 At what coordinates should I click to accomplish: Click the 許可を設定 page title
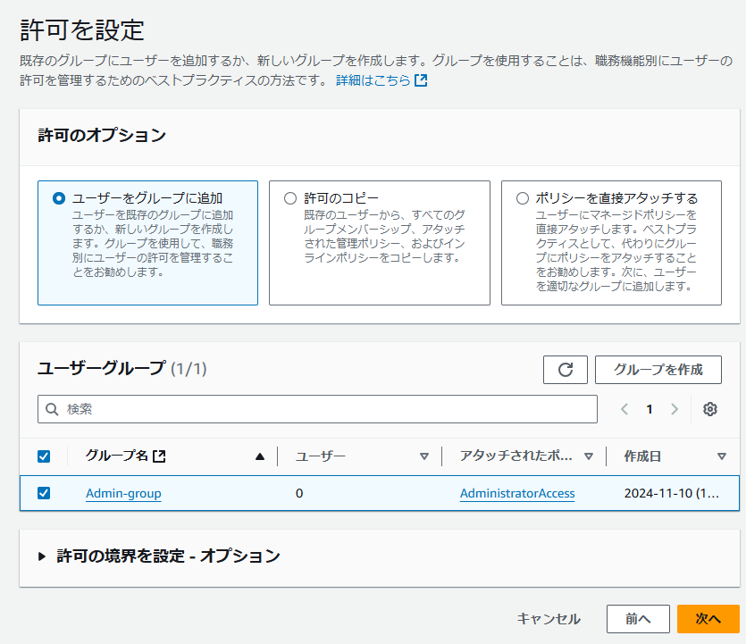82,30
